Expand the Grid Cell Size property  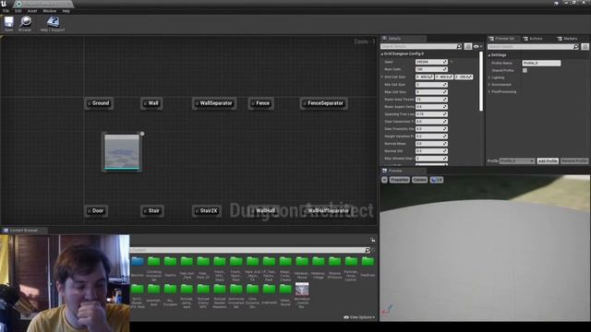point(382,77)
